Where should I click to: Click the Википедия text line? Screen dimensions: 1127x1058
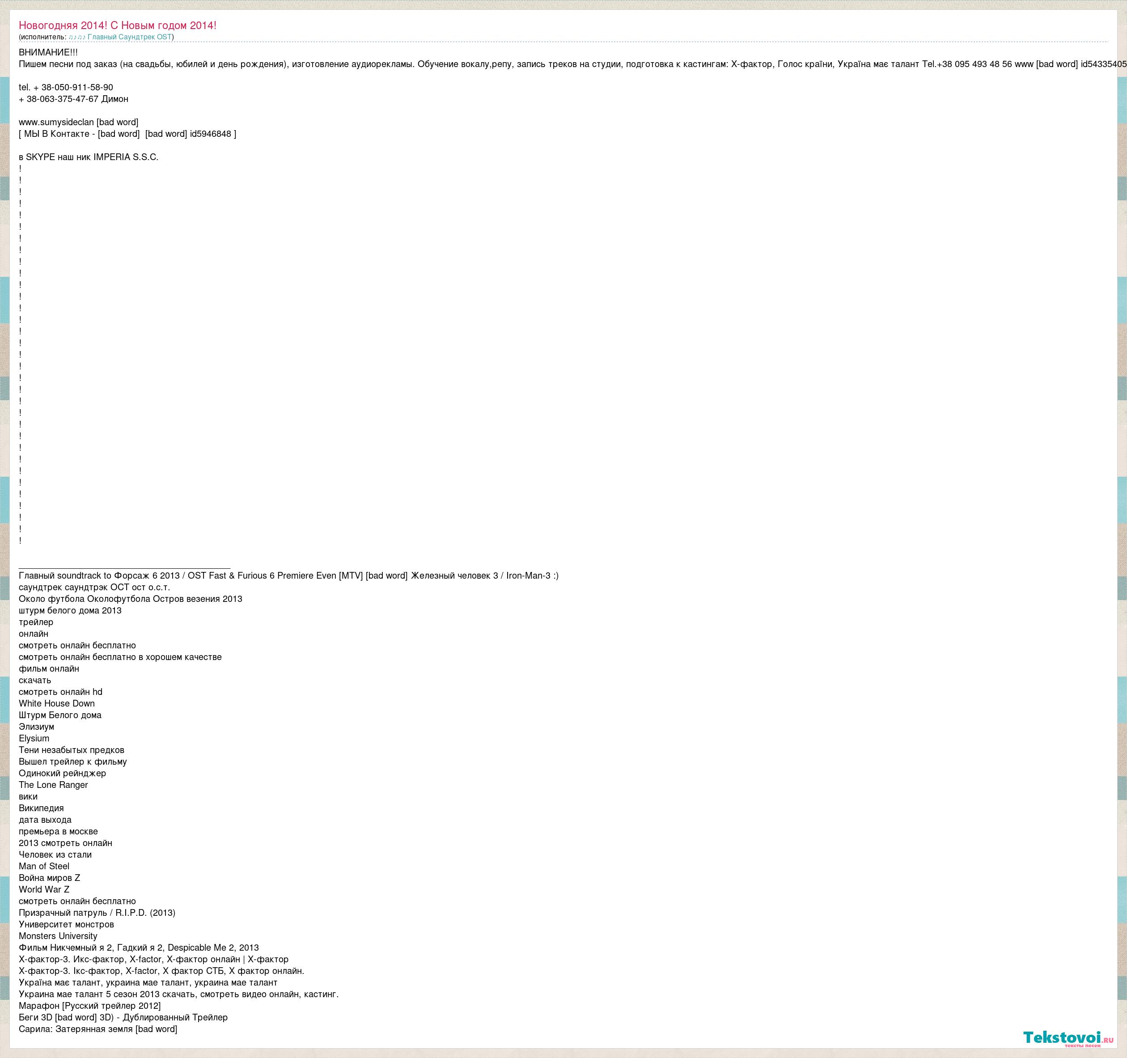(x=42, y=808)
